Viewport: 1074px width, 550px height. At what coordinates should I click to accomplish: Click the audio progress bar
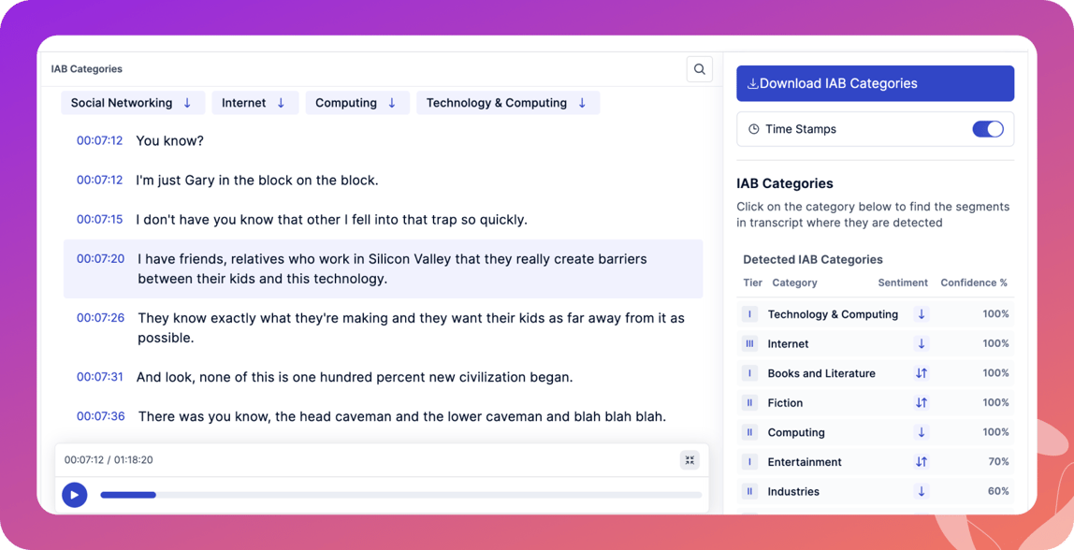point(400,495)
